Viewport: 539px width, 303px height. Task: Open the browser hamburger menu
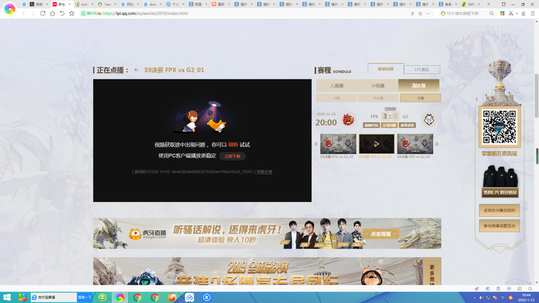532,13
